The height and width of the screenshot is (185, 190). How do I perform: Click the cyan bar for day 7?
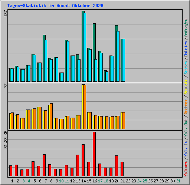[x=46, y=61]
